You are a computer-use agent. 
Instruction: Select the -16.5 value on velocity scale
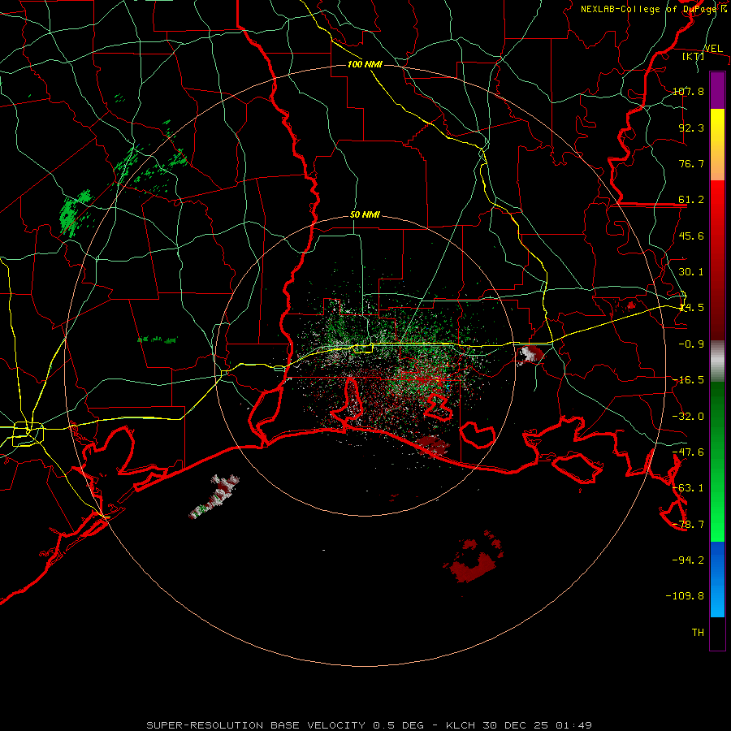click(689, 379)
